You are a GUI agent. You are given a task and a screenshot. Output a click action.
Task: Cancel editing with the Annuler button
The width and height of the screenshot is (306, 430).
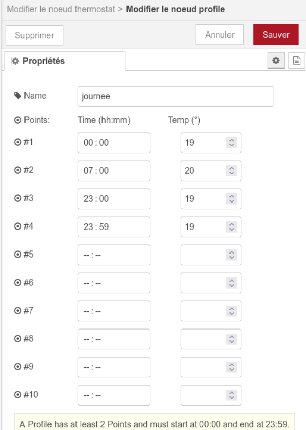[220, 35]
